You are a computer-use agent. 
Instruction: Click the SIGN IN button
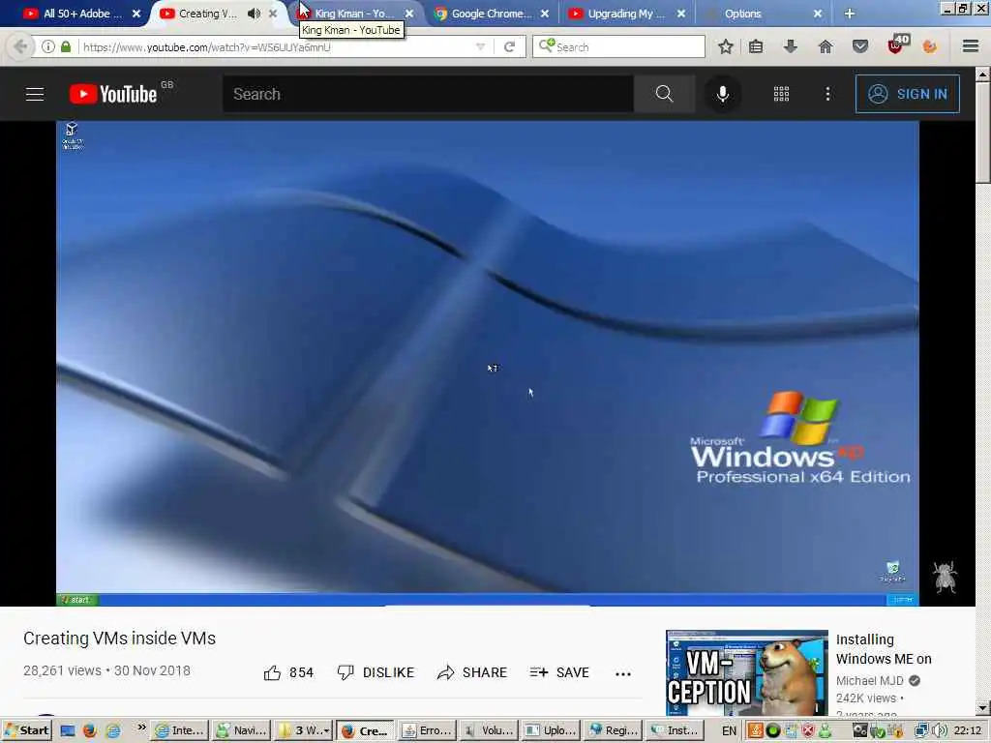[x=908, y=94]
